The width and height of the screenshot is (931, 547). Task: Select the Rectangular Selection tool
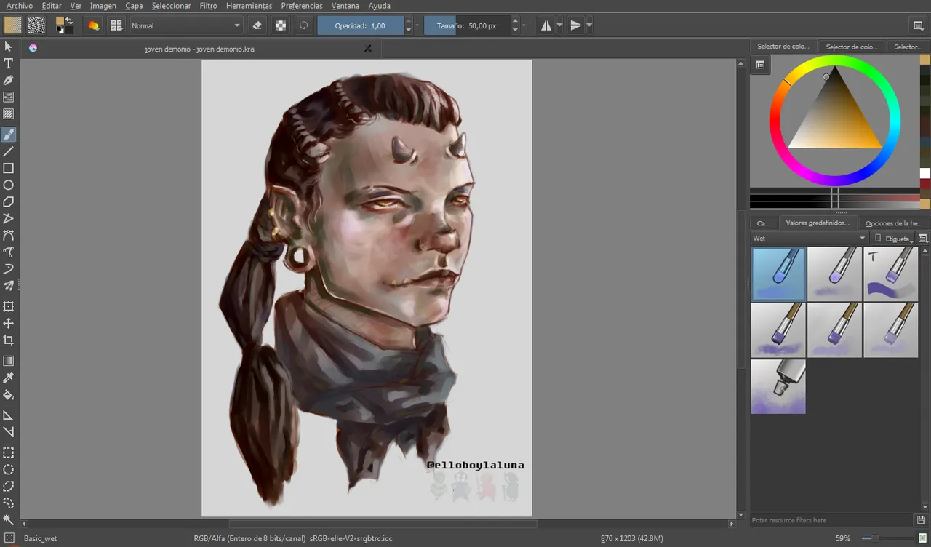[x=9, y=452]
